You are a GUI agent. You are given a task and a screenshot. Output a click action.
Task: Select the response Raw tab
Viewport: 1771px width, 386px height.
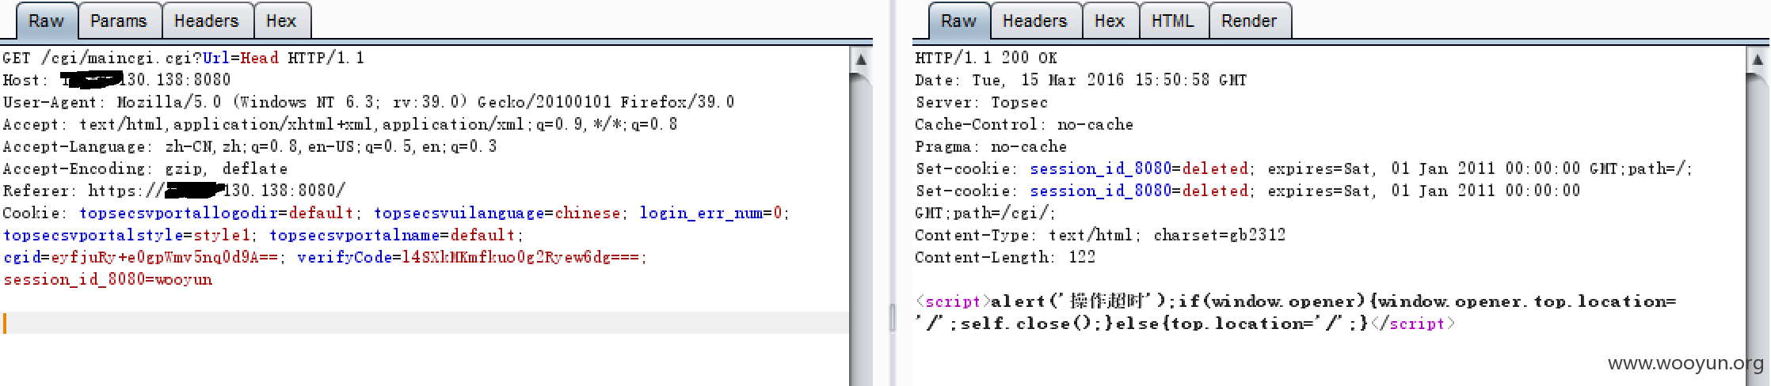pyautogui.click(x=958, y=21)
